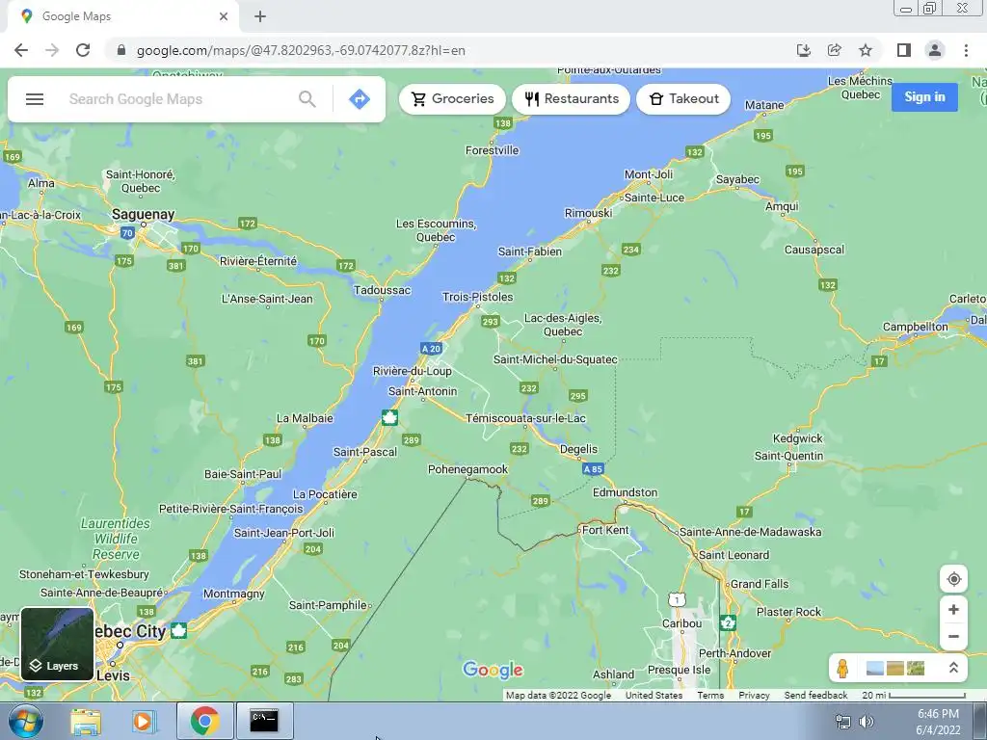
Task: Go back in browser history
Action: click(21, 50)
